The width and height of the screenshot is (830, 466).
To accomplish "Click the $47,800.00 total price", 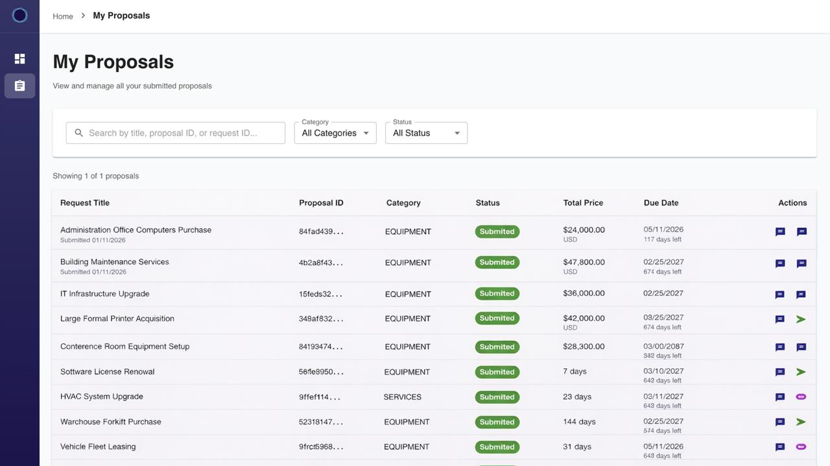I will pos(584,262).
